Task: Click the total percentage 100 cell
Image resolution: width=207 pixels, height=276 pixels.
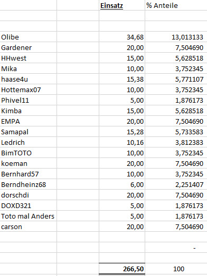Action: (x=176, y=269)
